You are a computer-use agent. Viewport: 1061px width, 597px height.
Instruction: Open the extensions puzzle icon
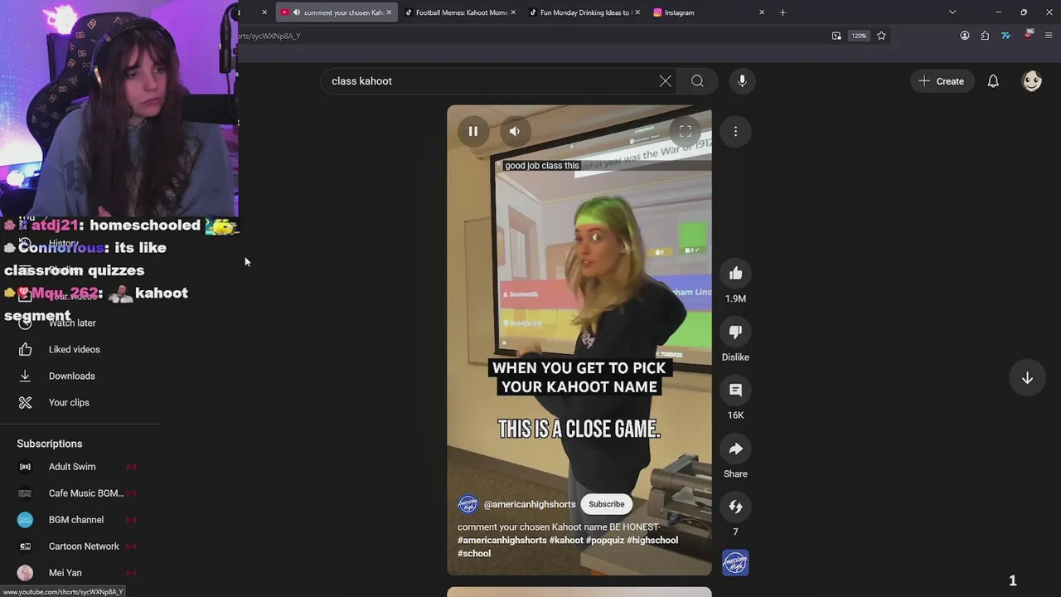click(x=985, y=36)
